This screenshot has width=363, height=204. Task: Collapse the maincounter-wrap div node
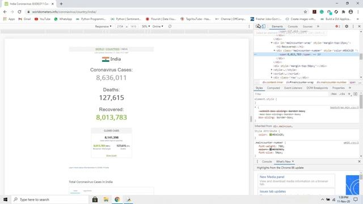pos(272,43)
